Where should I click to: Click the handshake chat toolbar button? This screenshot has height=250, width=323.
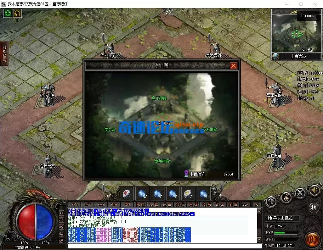pos(101,204)
